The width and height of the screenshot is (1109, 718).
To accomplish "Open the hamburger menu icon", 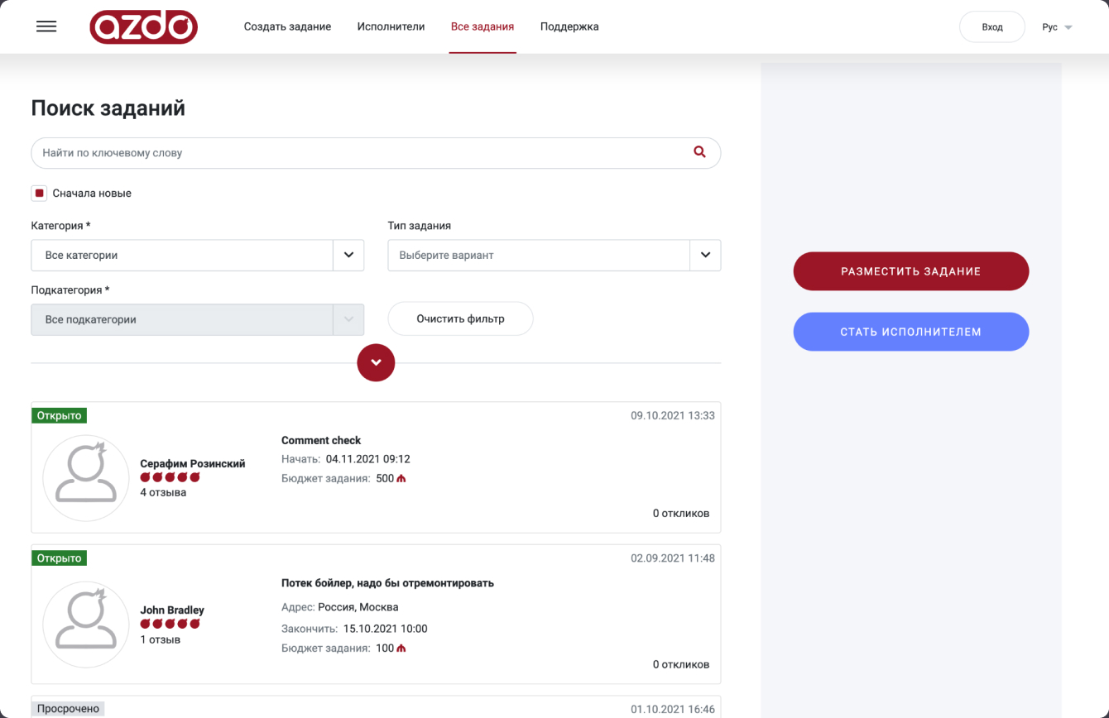I will (x=46, y=26).
